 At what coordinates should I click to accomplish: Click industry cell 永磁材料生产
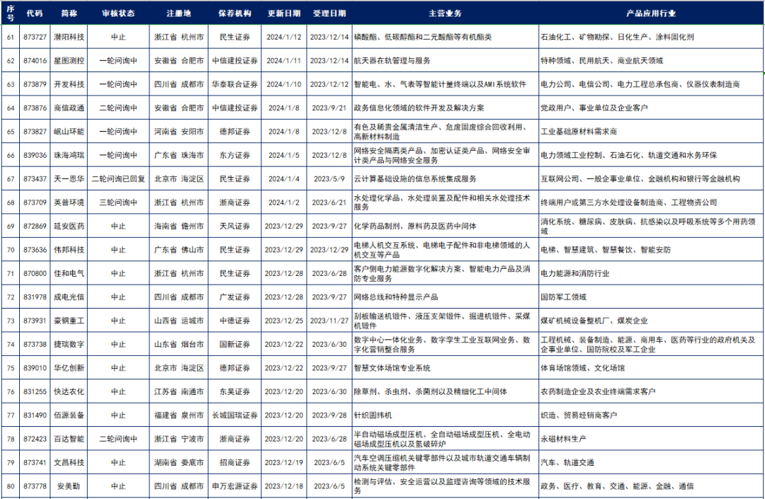[564, 439]
